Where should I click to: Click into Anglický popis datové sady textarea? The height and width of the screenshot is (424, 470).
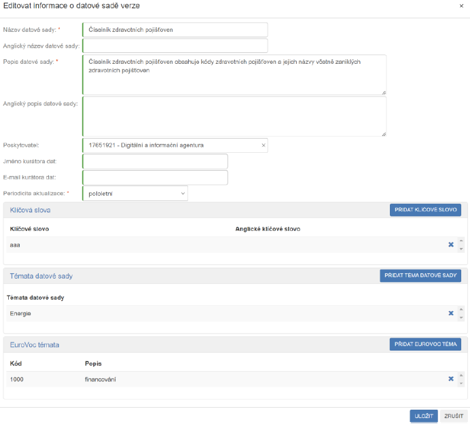(234, 116)
